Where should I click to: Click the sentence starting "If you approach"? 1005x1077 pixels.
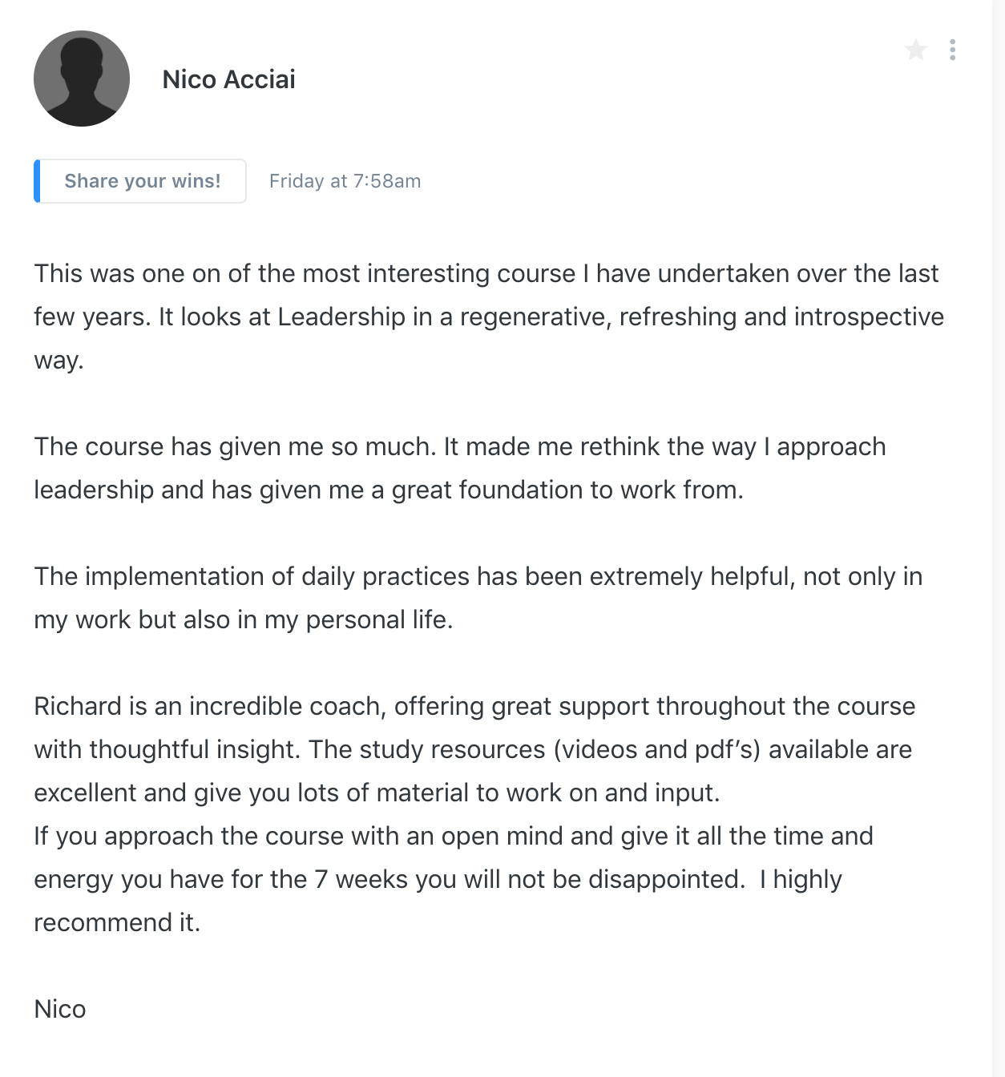point(453,837)
